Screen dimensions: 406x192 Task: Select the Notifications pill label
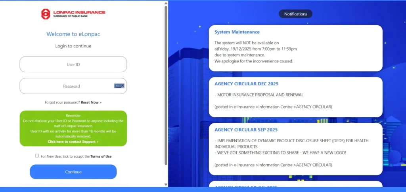tap(295, 14)
